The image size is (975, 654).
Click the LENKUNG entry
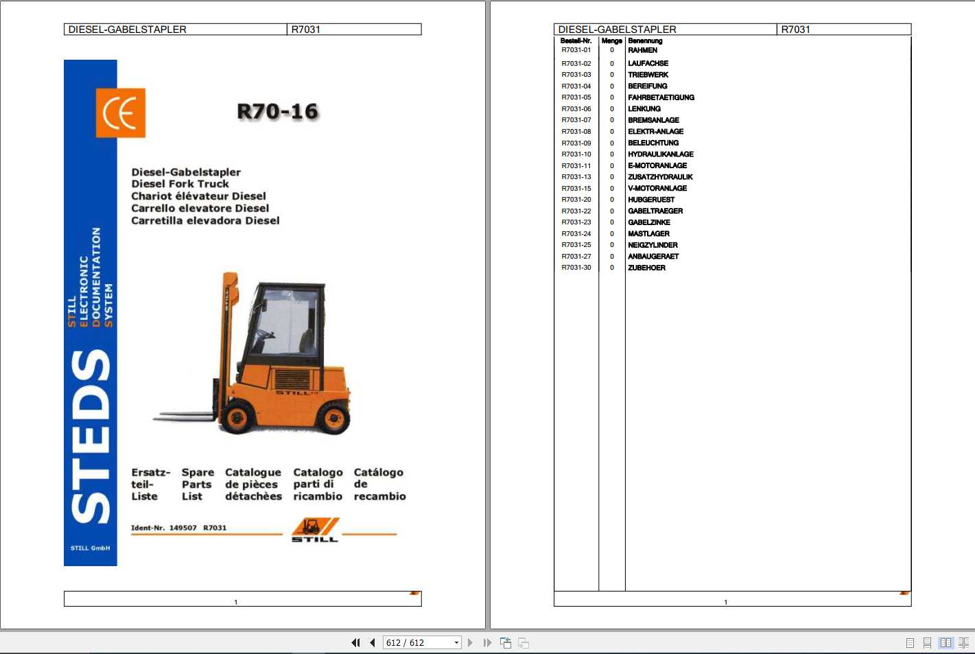coord(644,109)
